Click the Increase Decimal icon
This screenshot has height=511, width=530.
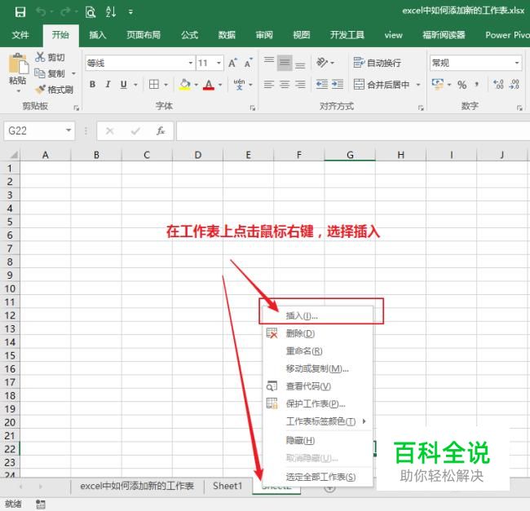[x=498, y=84]
